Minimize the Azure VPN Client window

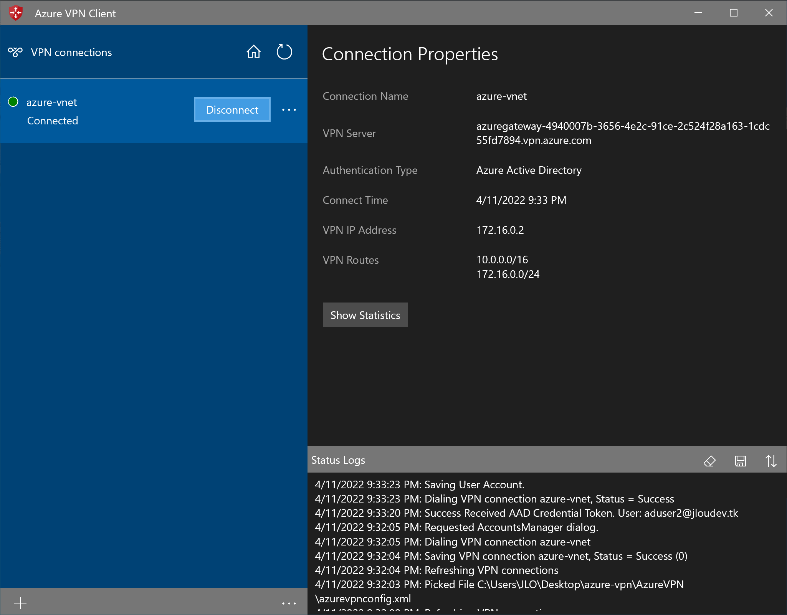pos(698,13)
